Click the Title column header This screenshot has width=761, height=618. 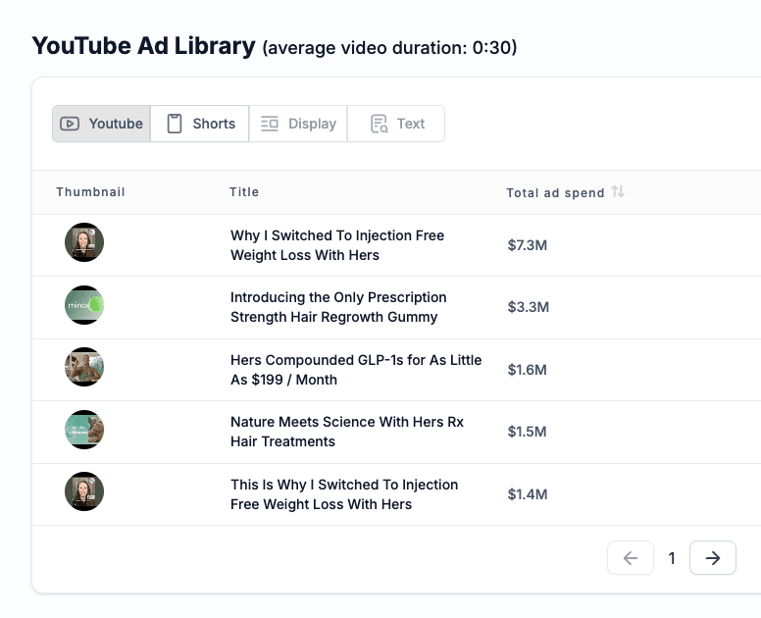pyautogui.click(x=244, y=192)
